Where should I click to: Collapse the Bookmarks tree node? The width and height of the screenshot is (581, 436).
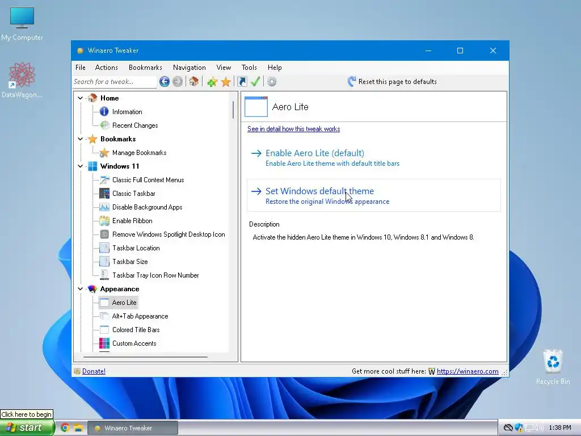81,139
